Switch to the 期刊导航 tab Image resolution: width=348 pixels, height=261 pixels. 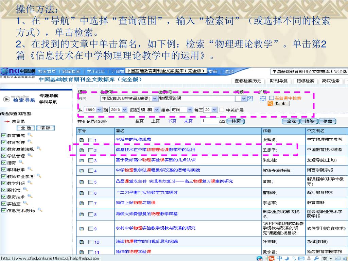coord(279,81)
